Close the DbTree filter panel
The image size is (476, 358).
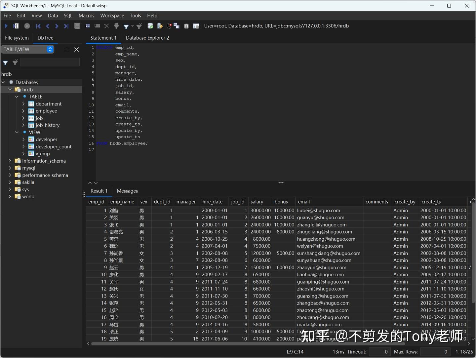[x=76, y=49]
